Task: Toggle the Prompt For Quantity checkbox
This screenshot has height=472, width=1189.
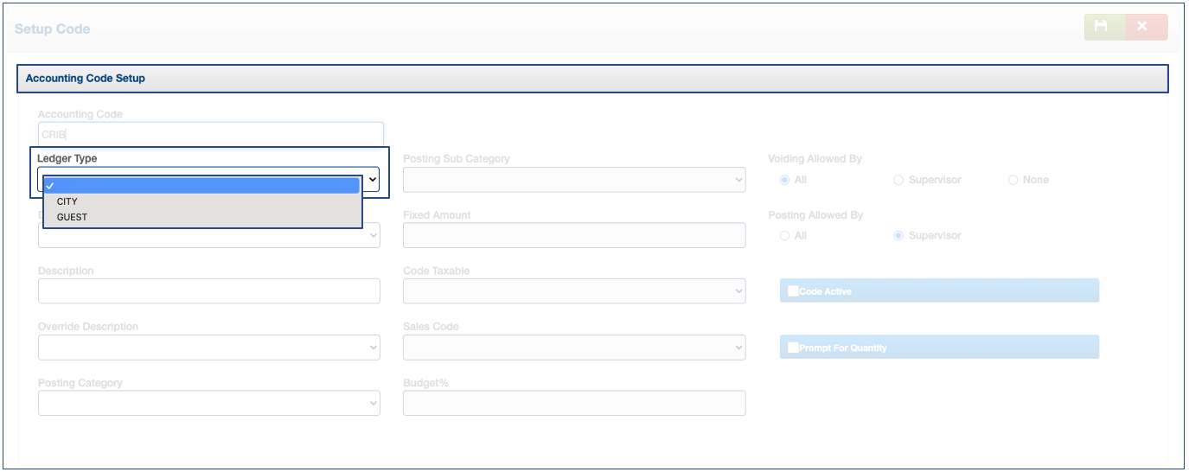Action: tap(793, 348)
